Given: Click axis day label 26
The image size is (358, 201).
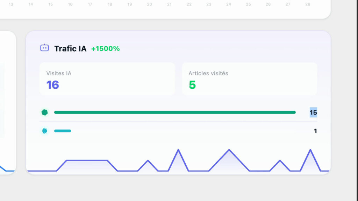Looking at the screenshot, I should pos(268,4).
